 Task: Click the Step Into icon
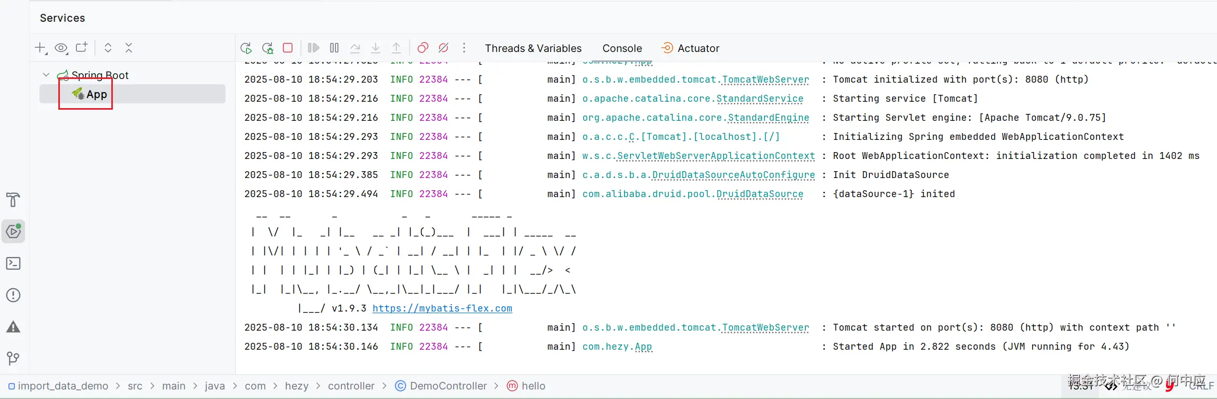pos(376,48)
